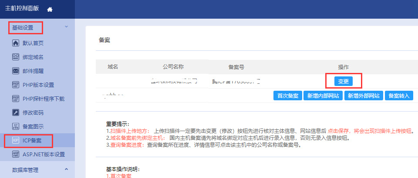Click the 邮件提醒 envelope icon
Viewport: 418px width, 178px height.
click(15, 71)
